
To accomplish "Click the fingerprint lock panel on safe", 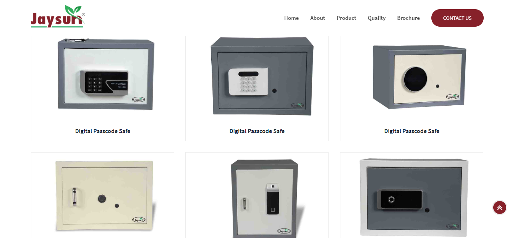I will coord(273,199).
